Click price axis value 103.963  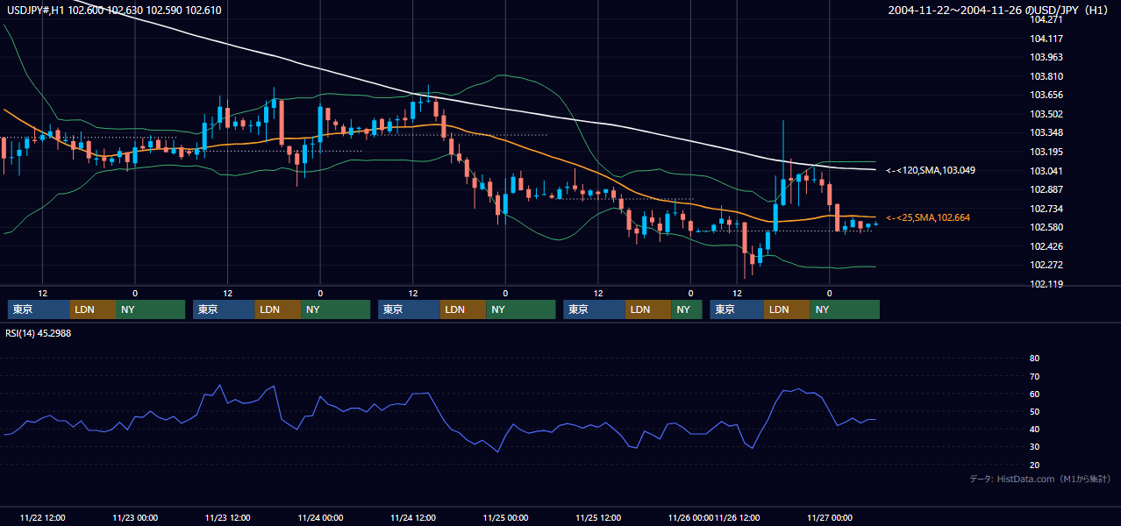click(1046, 57)
